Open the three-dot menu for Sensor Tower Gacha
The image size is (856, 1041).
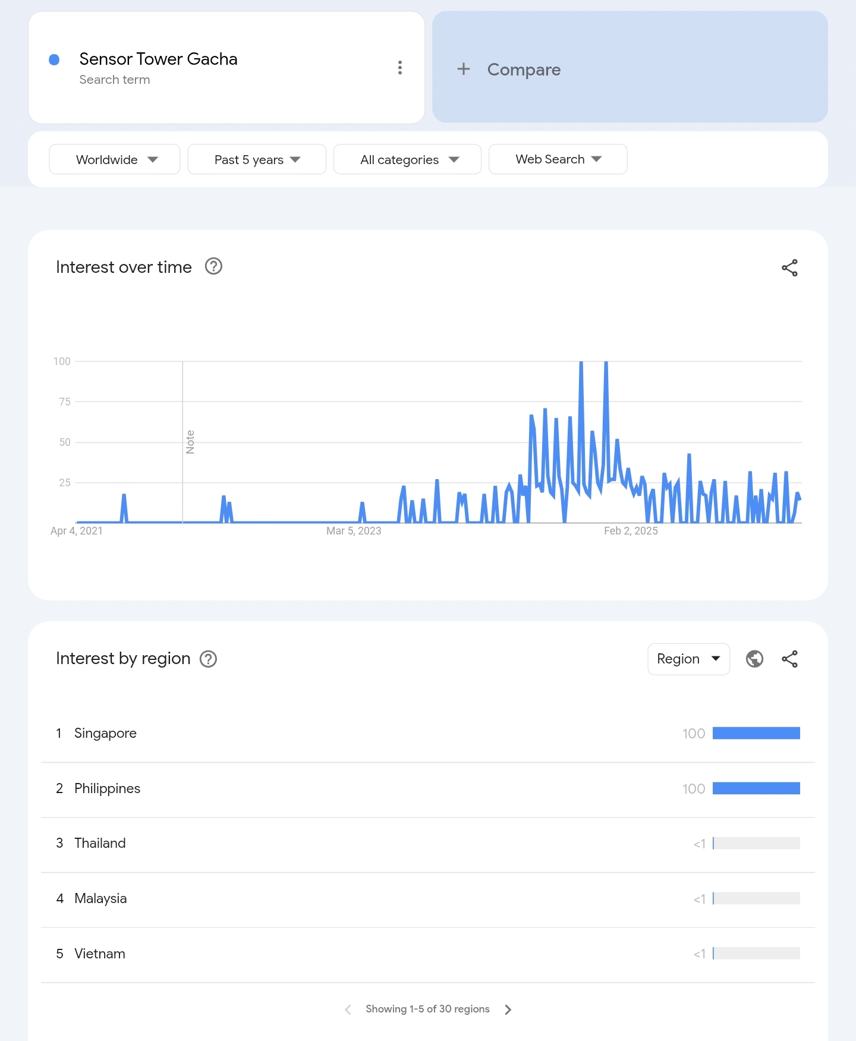(x=400, y=68)
